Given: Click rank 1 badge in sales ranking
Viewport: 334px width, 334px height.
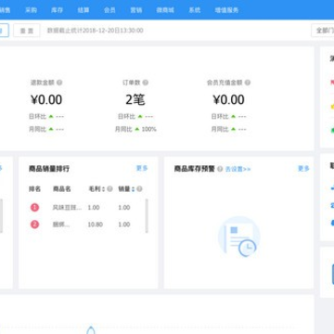Looking at the screenshot, I should coord(34,208).
